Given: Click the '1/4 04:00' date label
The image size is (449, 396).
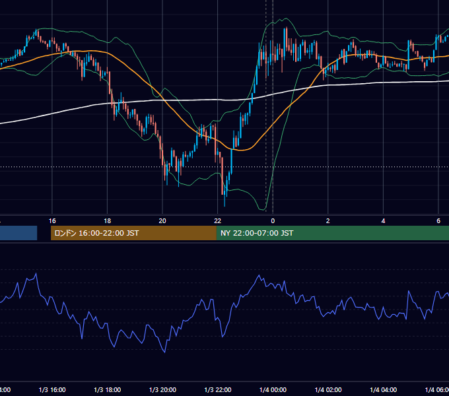Looking at the screenshot, I should (x=384, y=389).
